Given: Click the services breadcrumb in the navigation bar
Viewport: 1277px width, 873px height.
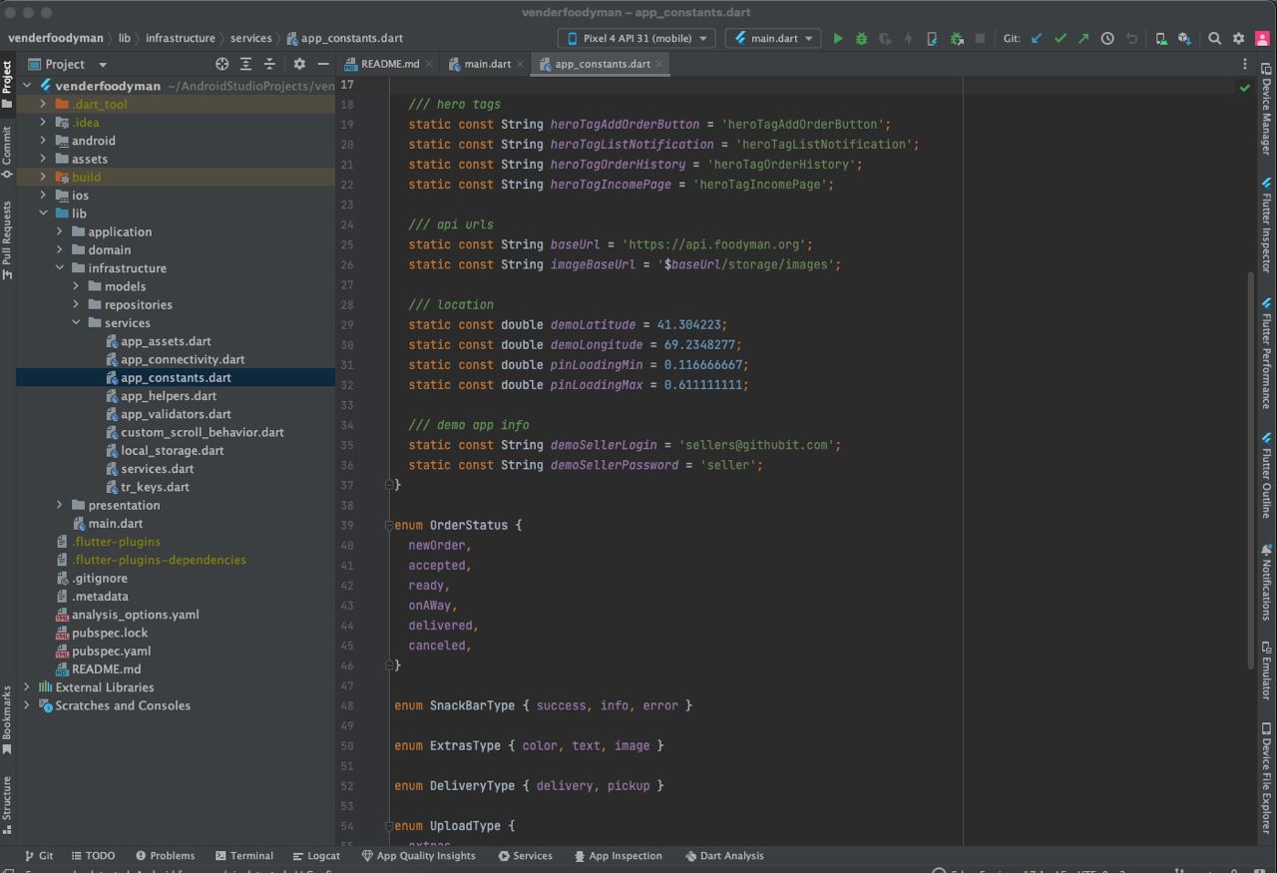Looking at the screenshot, I should [x=250, y=38].
